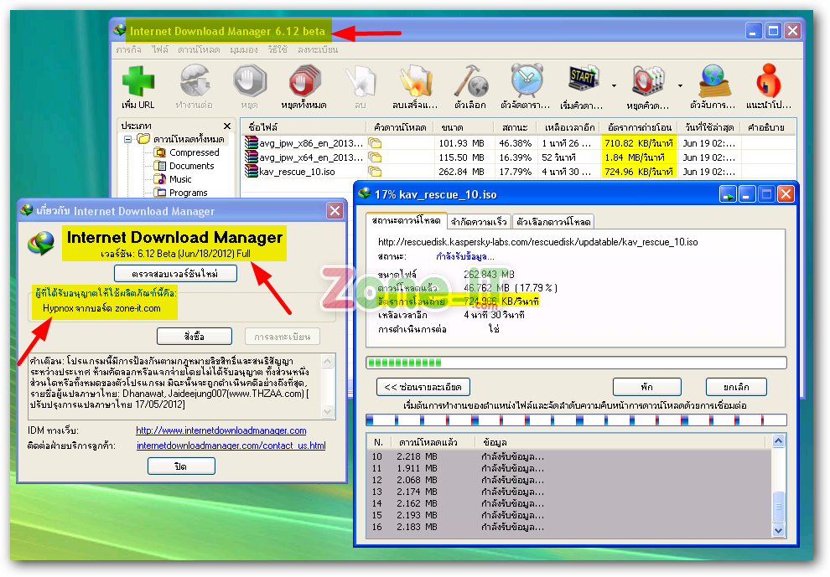Click the Delete Completed toolbar icon
Image resolution: width=830 pixels, height=577 pixels.
[416, 81]
